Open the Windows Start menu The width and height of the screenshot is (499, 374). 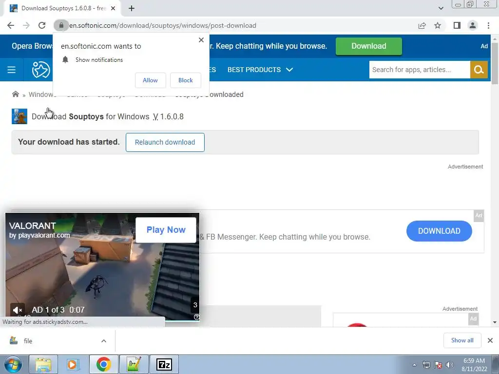[x=13, y=364]
